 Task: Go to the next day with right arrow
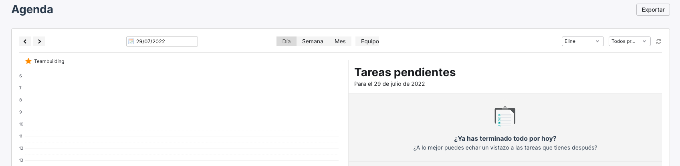click(39, 41)
